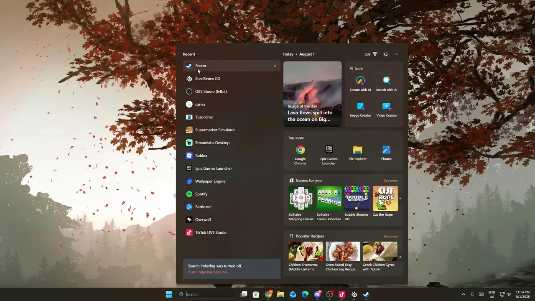
Task: Open File Explorer under Top apps
Action: click(x=357, y=153)
